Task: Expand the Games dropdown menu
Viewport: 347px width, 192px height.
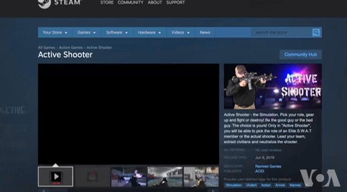Action: pos(86,33)
